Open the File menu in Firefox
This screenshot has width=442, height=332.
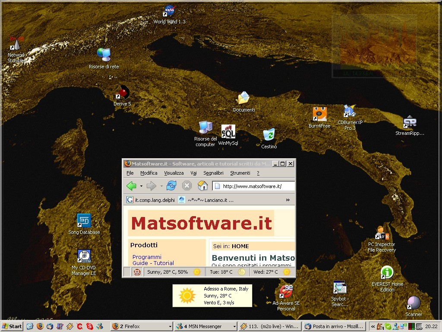tap(130, 173)
